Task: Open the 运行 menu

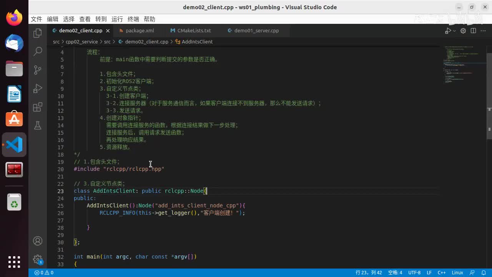Action: point(117,19)
